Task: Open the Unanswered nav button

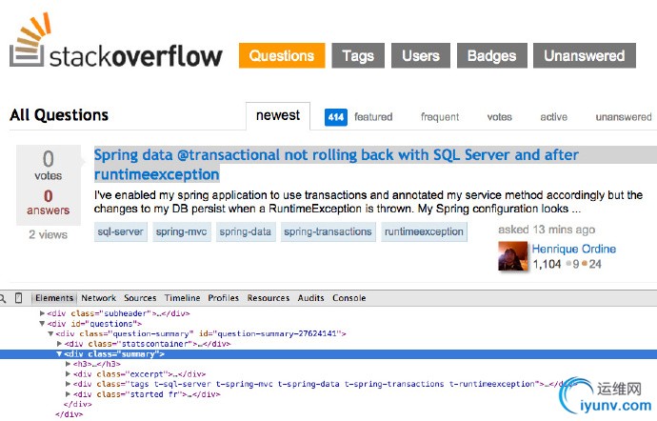Action: (585, 55)
